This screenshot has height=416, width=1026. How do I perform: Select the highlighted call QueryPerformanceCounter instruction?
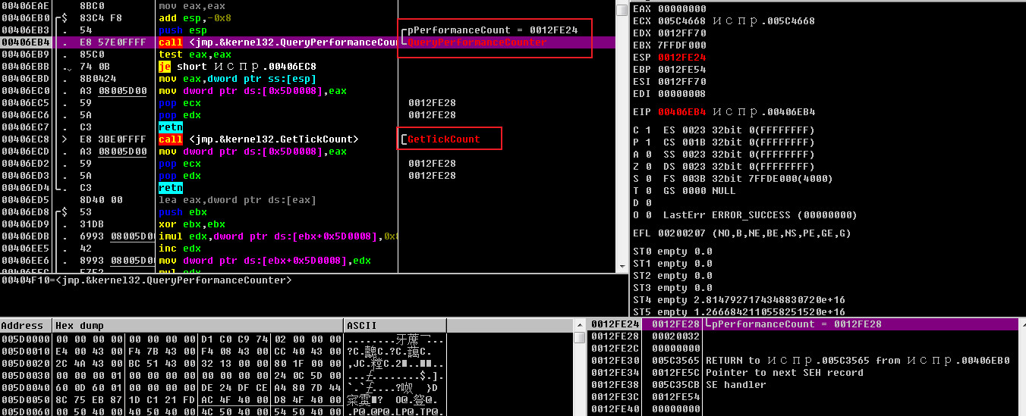click(x=278, y=42)
